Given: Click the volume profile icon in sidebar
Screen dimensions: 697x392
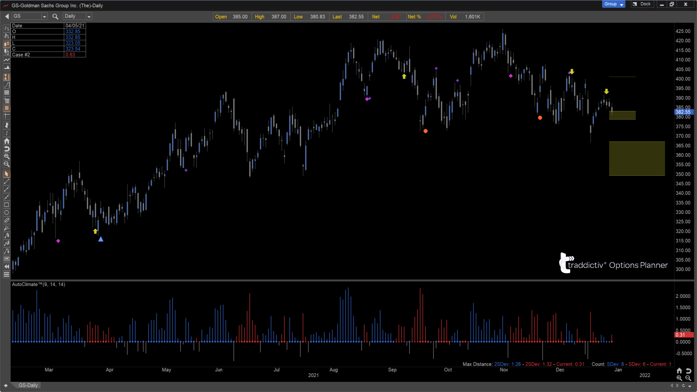Looking at the screenshot, I should click(x=7, y=125).
